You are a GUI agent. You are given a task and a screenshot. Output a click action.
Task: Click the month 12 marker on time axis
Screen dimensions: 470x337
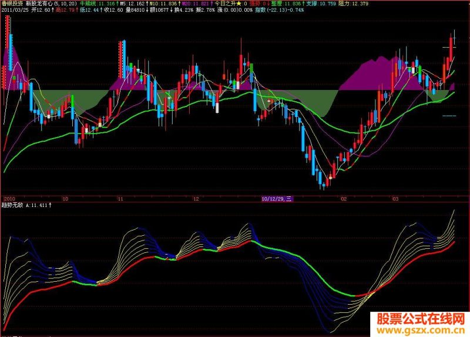click(196, 199)
